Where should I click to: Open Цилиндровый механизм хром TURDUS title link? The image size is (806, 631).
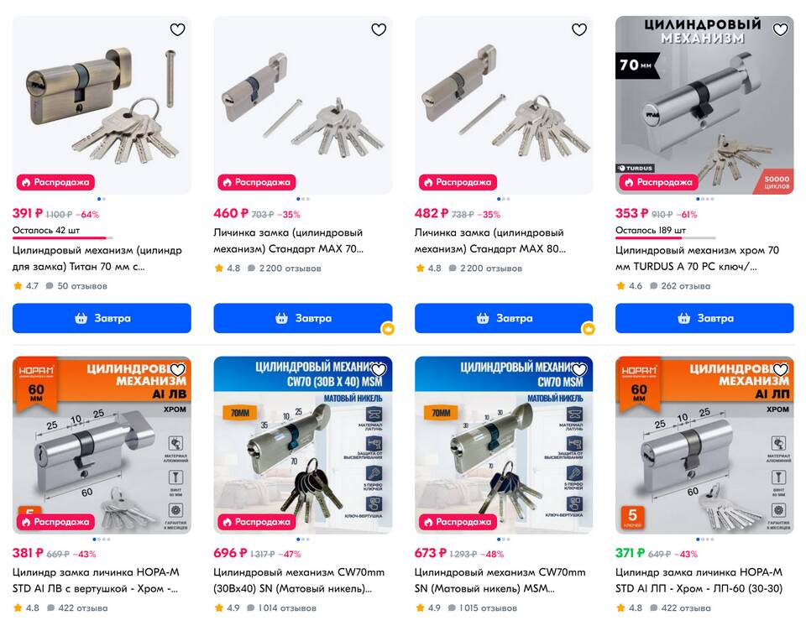697,258
